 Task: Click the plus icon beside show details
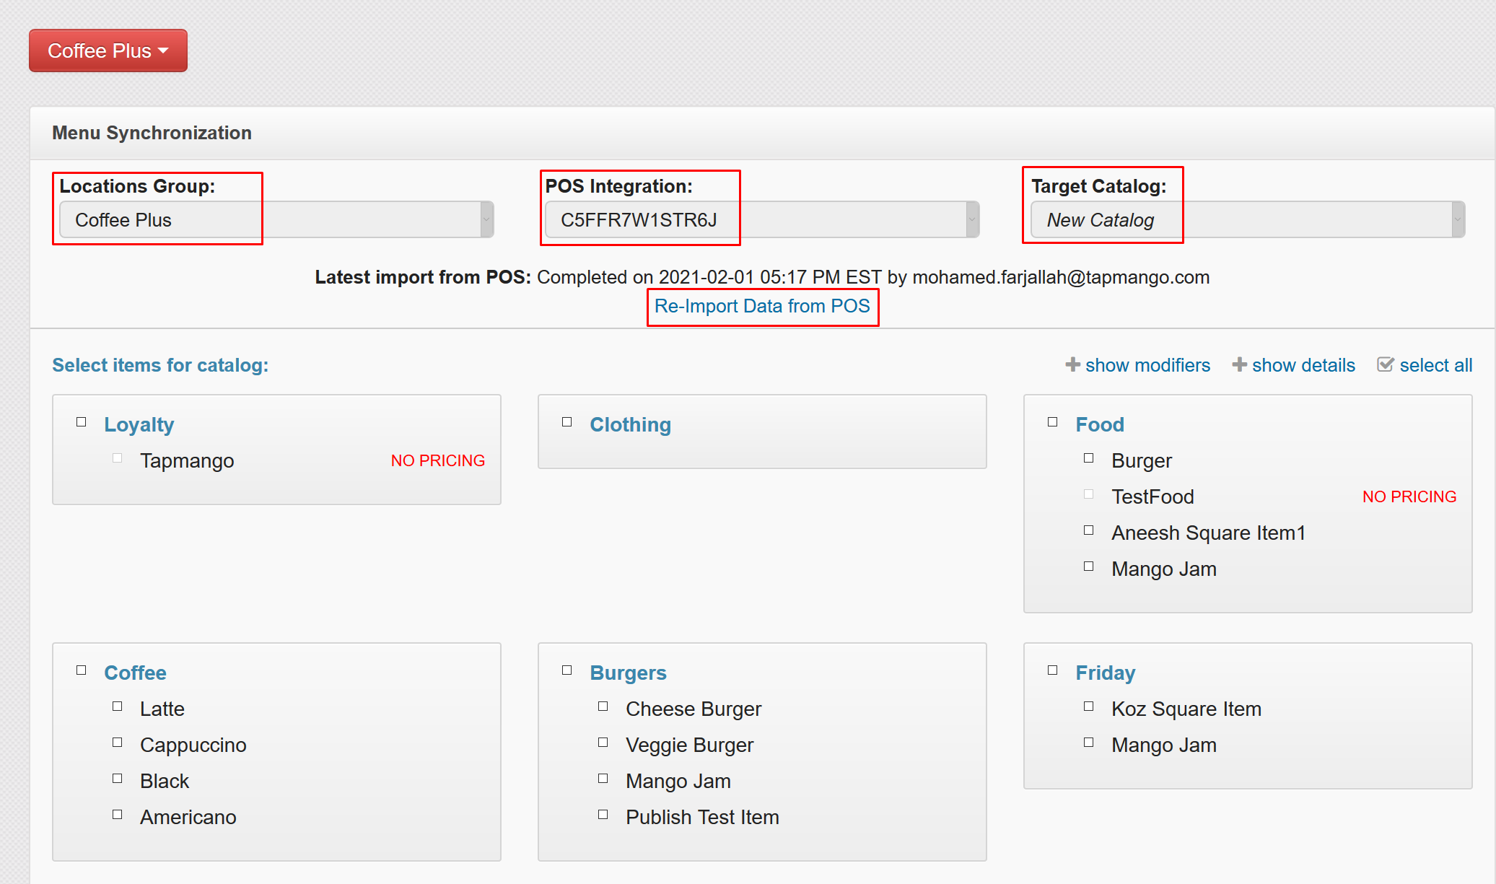point(1239,365)
